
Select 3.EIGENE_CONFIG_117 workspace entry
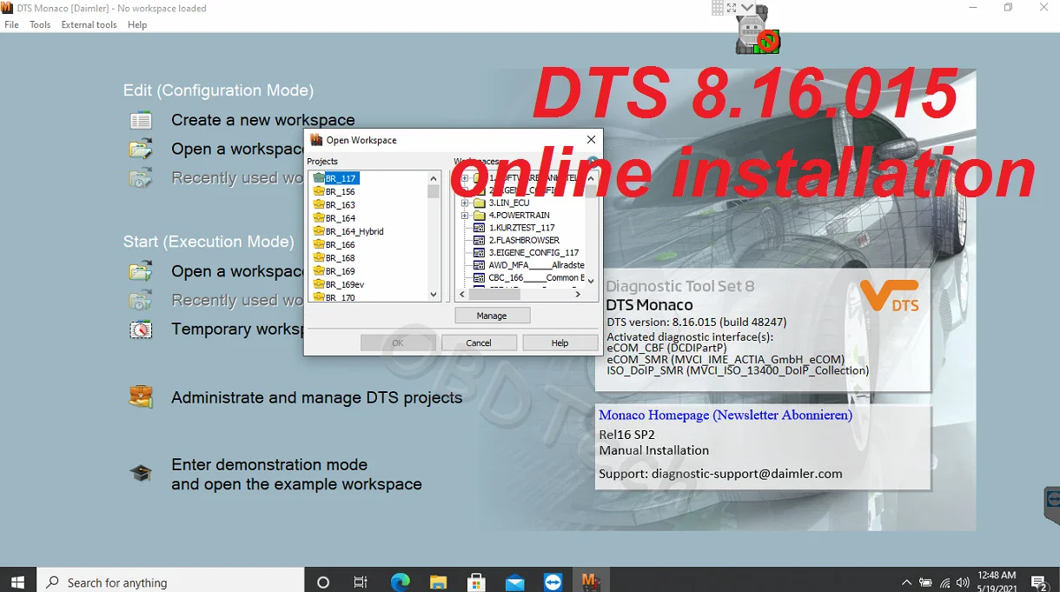click(x=533, y=253)
